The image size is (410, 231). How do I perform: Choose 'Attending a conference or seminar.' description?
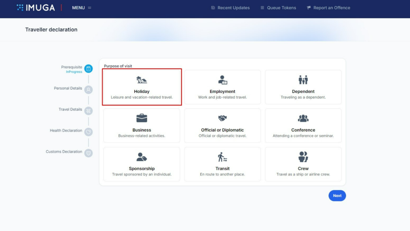coord(303,136)
